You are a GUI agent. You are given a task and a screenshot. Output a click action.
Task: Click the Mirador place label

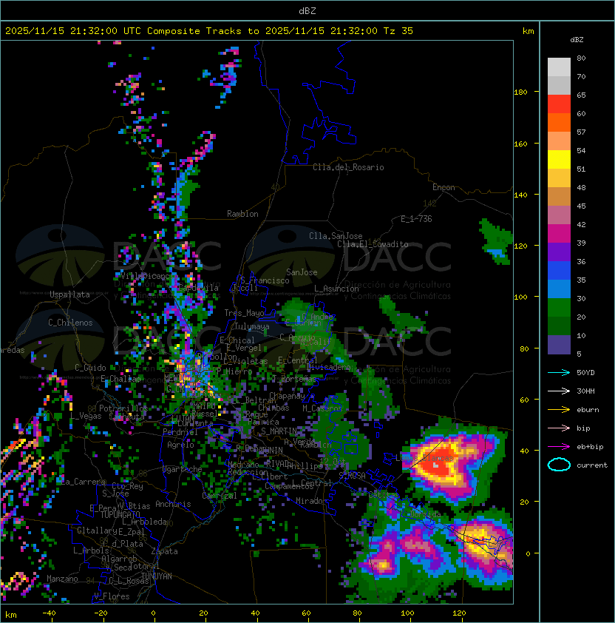(311, 501)
